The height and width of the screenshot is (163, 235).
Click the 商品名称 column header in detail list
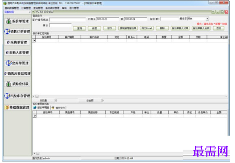(x=93, y=112)
